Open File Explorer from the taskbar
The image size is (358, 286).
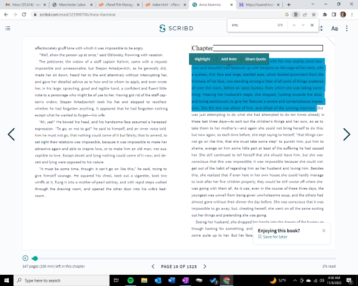point(144,280)
